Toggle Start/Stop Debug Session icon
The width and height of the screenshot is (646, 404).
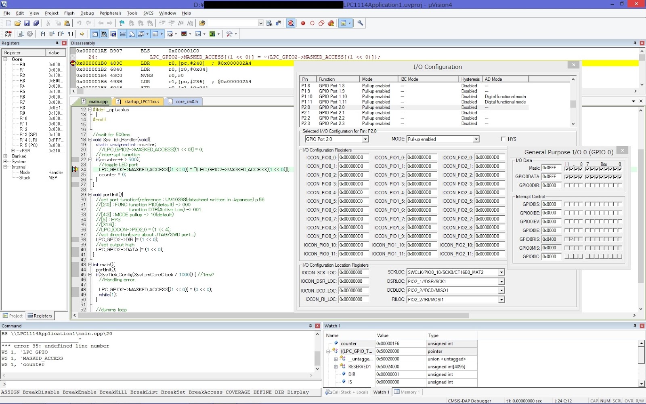[291, 23]
